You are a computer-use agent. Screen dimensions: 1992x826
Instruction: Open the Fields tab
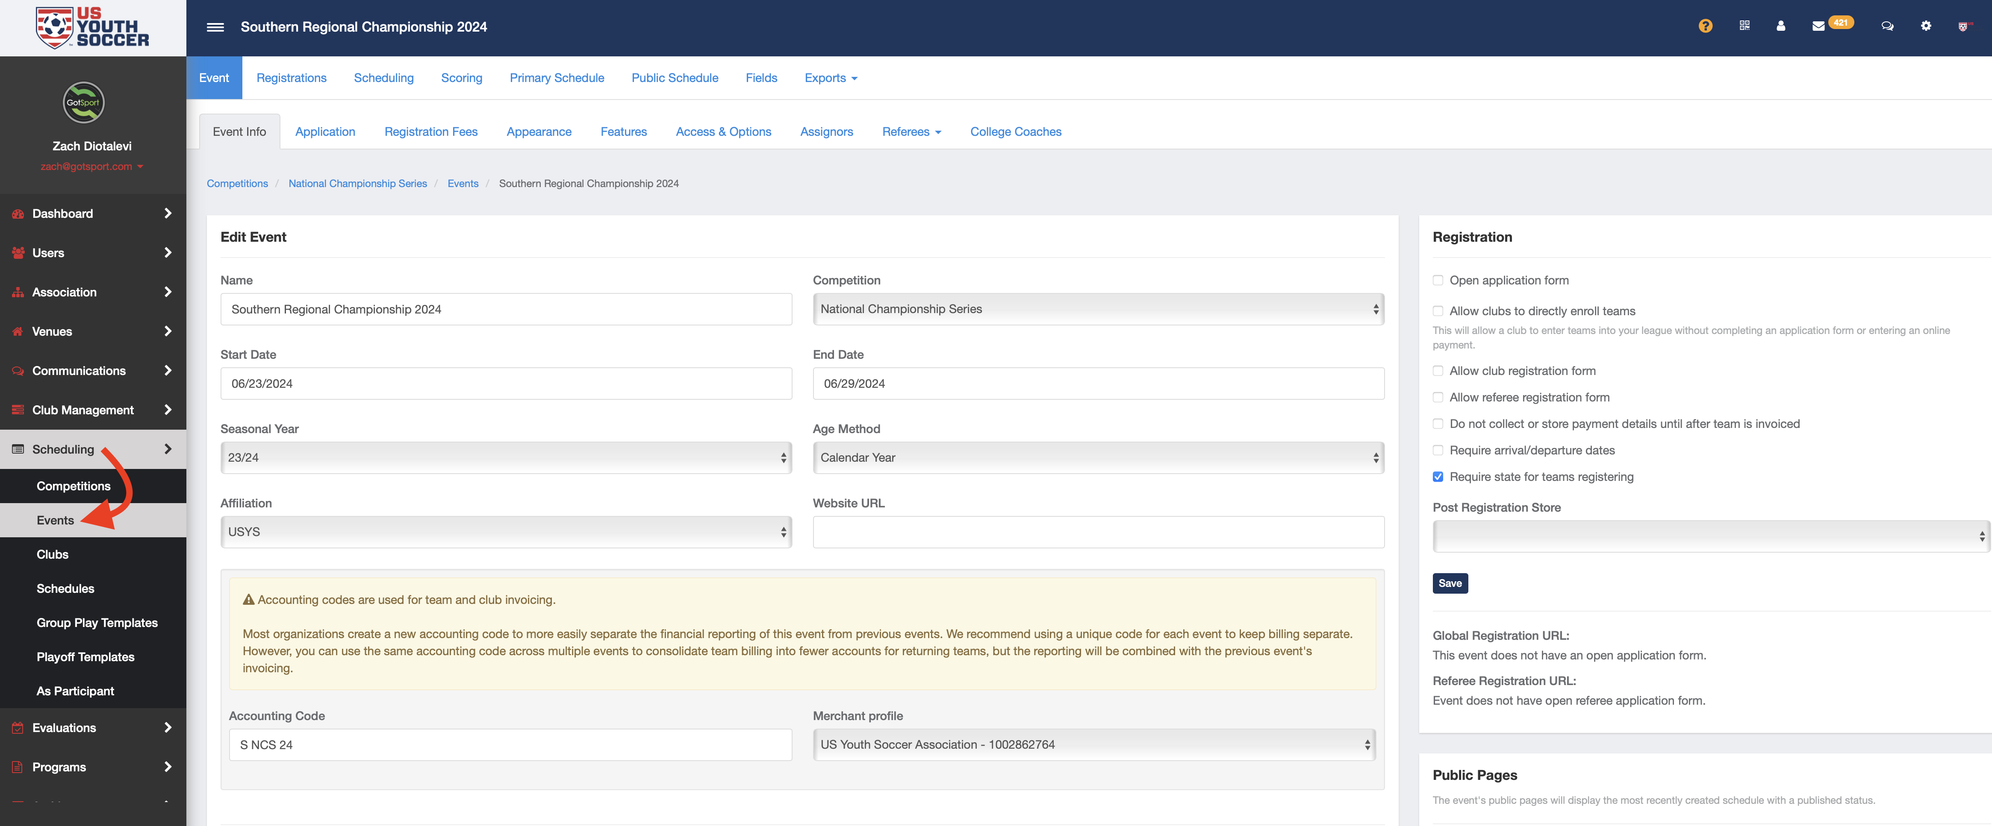(x=761, y=78)
